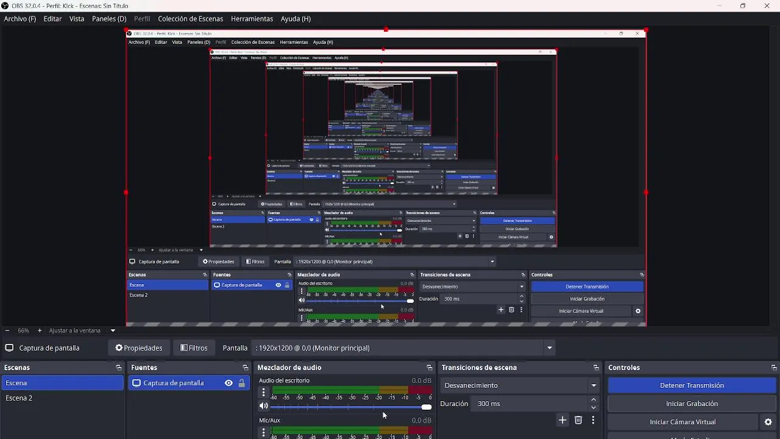Open the Paneles (D) menu
Viewport: 780px width, 439px height.
pos(109,19)
